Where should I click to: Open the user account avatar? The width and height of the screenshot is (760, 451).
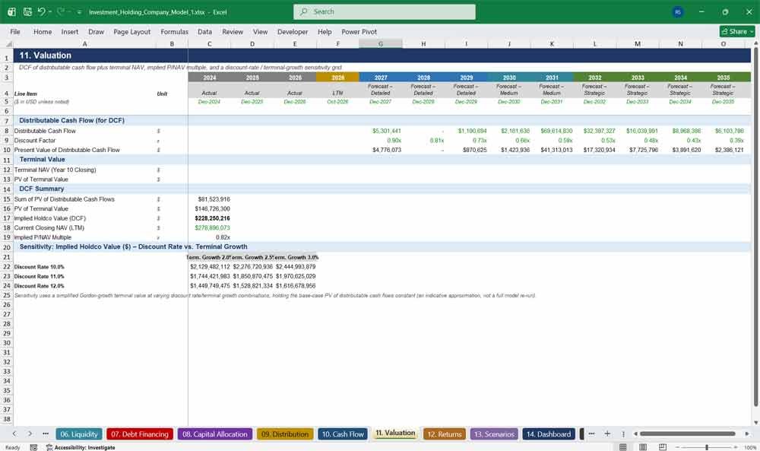coord(678,12)
